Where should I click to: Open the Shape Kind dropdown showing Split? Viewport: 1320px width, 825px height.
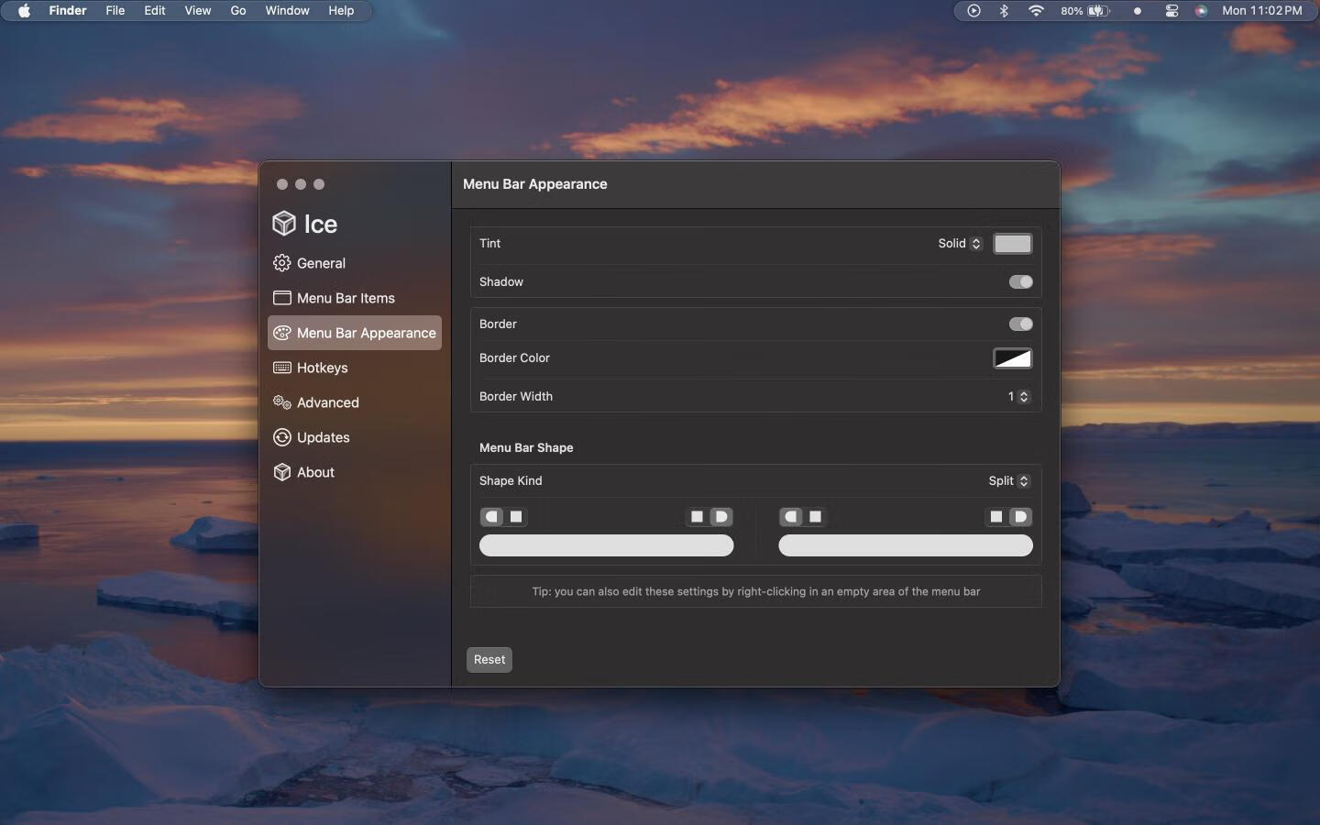click(1008, 480)
